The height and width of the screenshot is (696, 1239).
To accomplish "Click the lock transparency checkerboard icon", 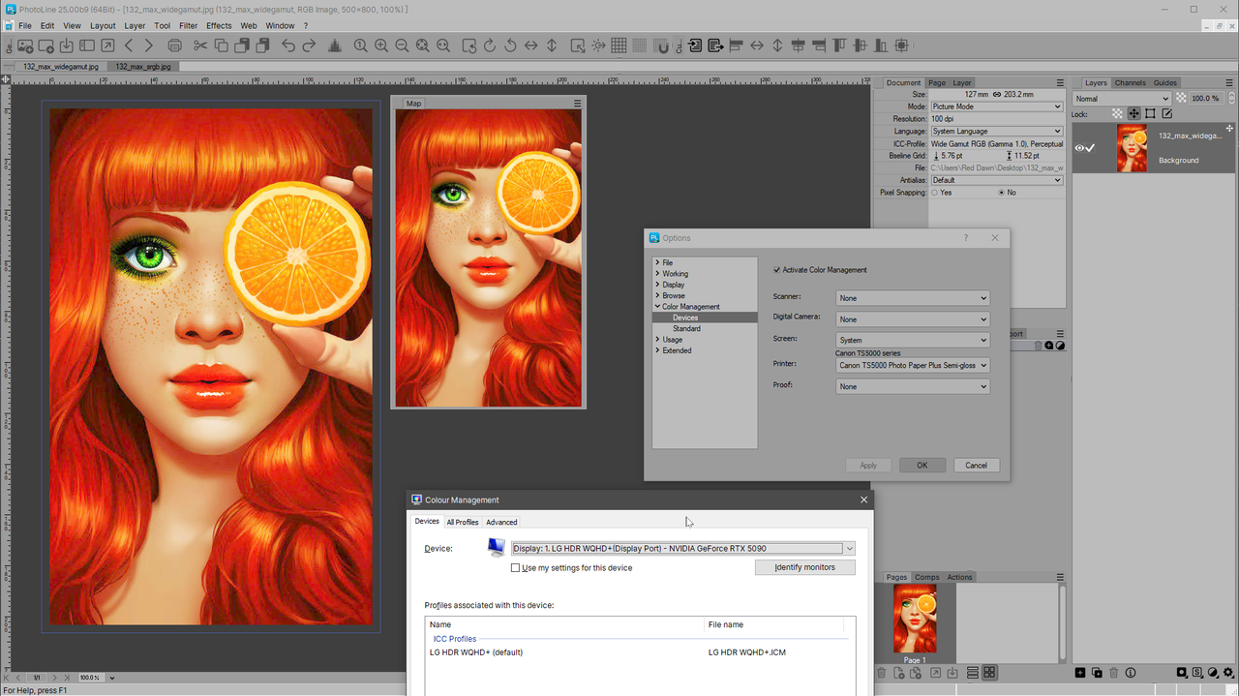I will [x=1117, y=114].
